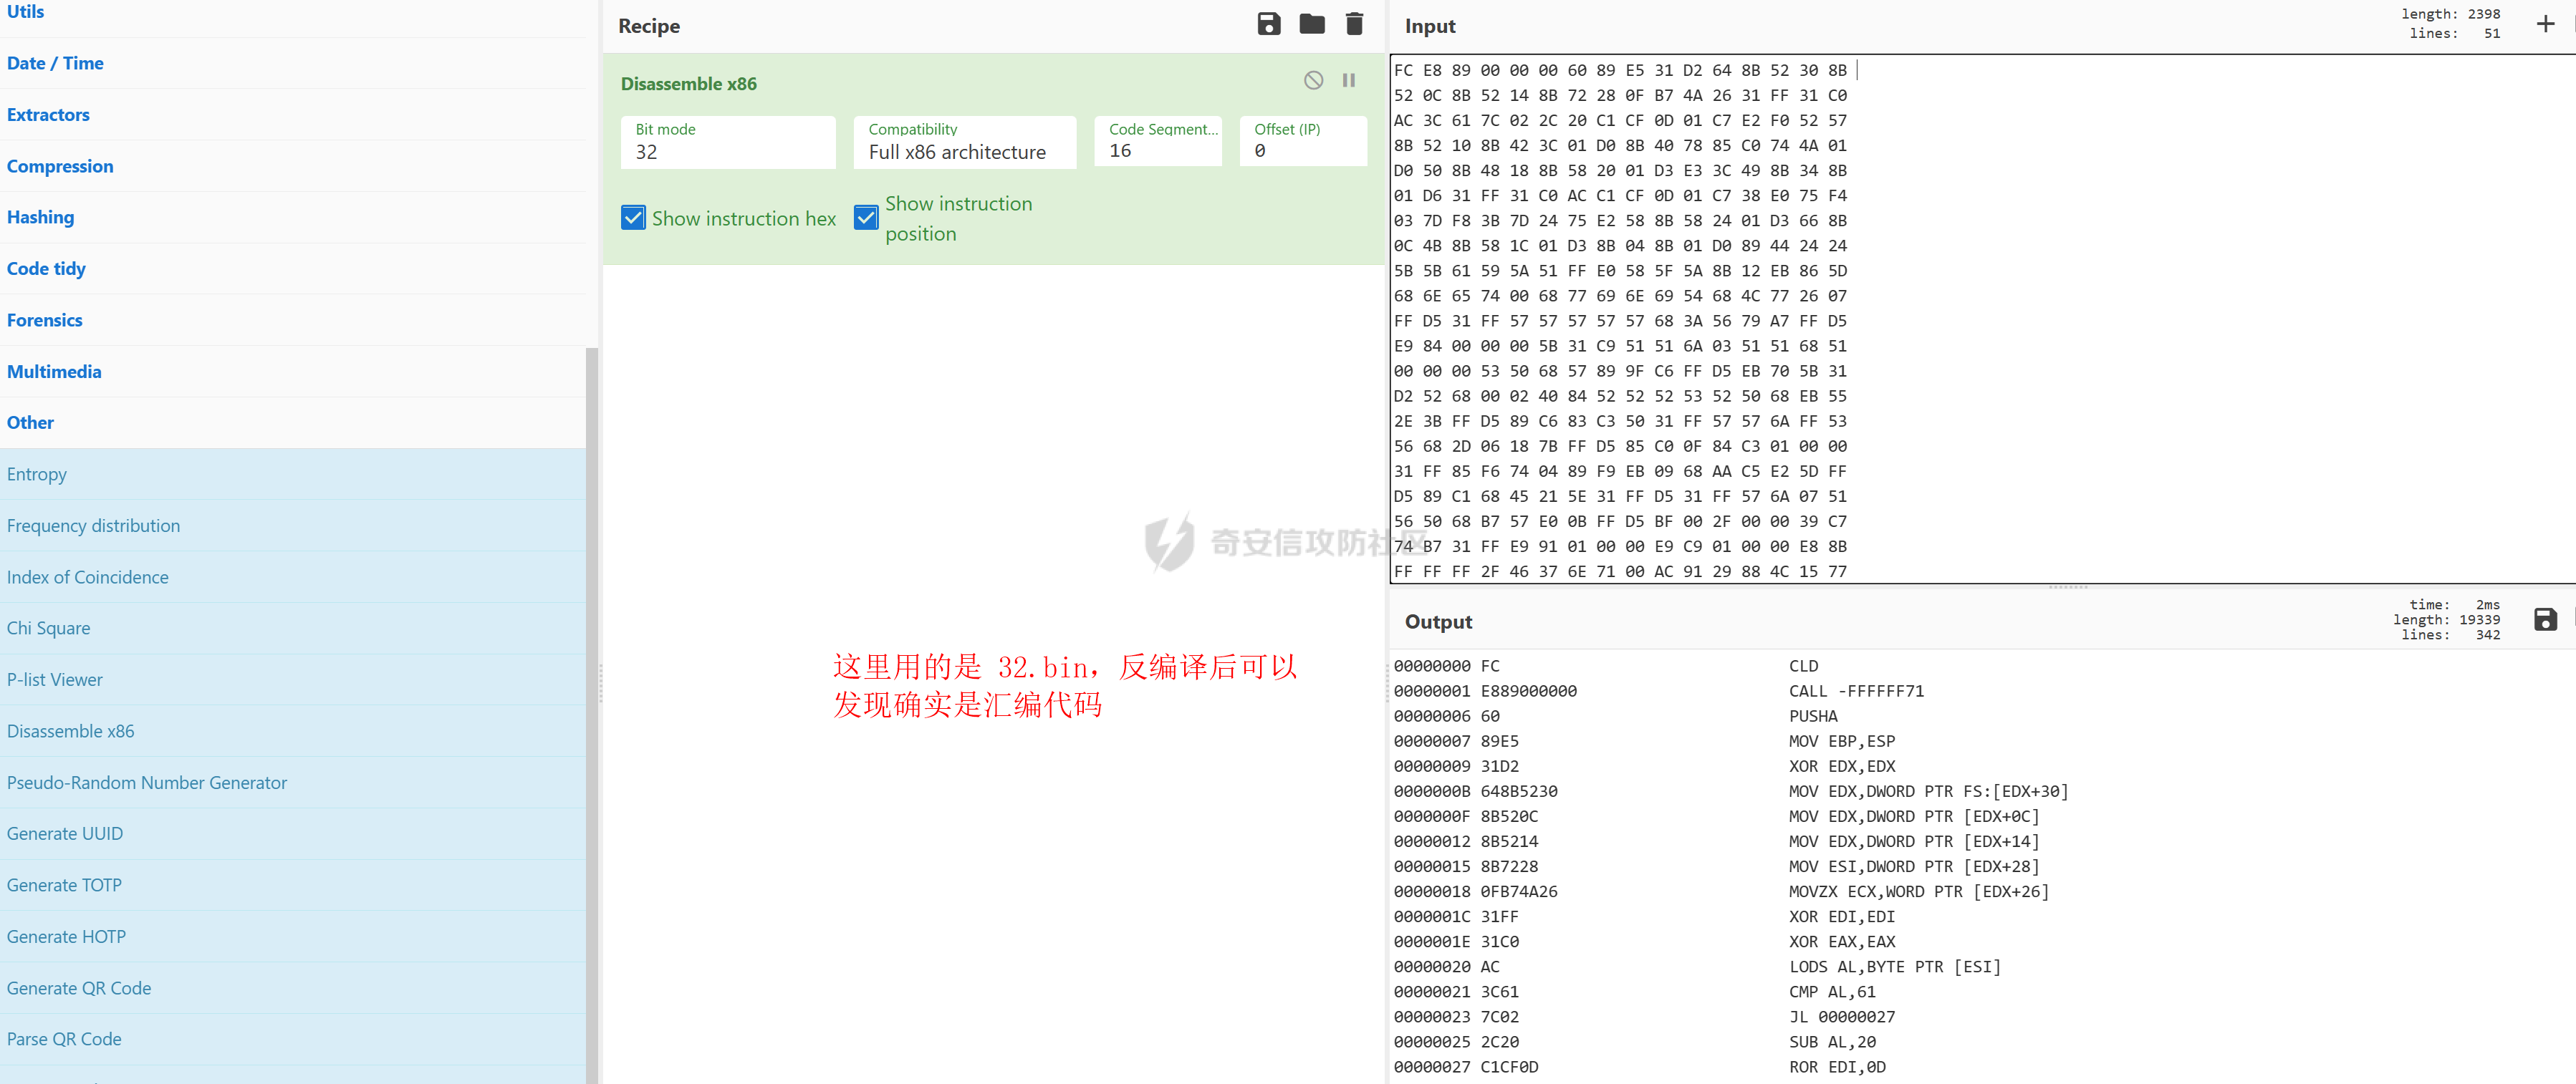Click output line 'LODS AL,BYTE PTR [ESI]'
The image size is (2576, 1084).
1895,967
